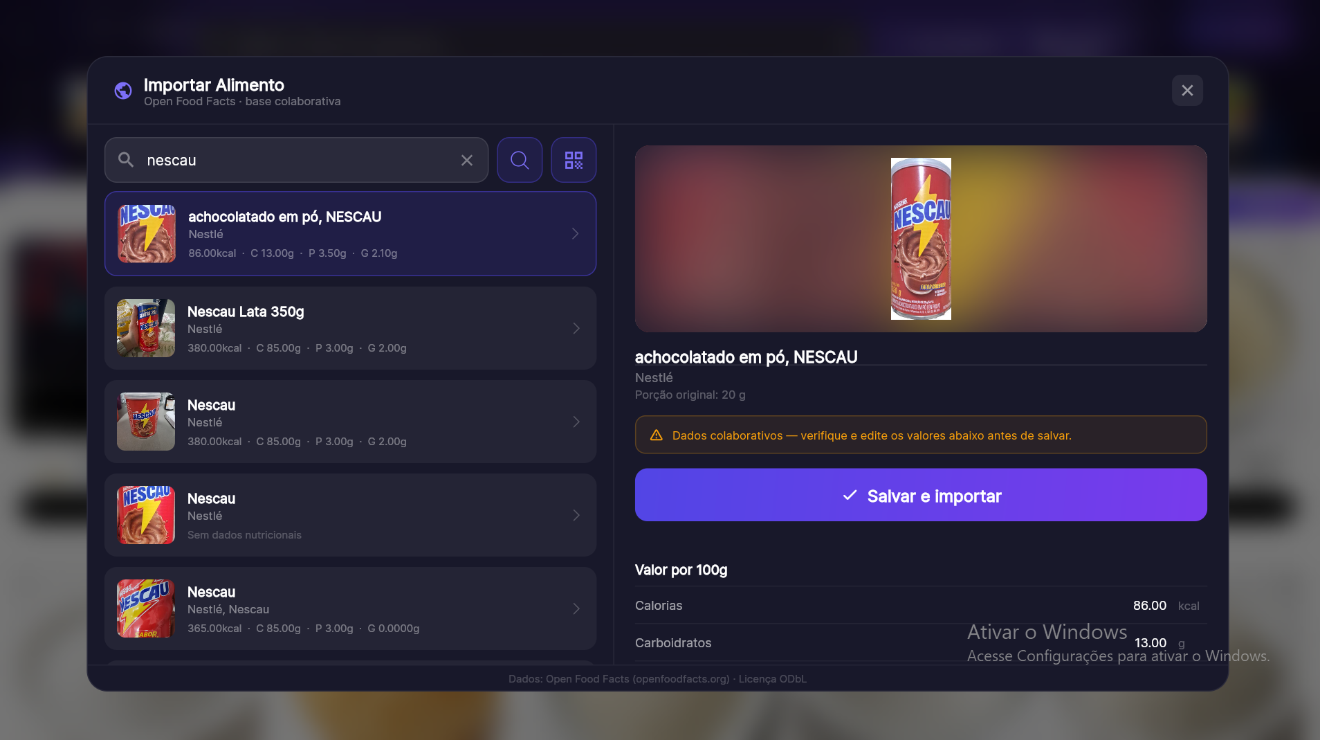Click thumbnail of the 365.00kcal Nescau result
The image size is (1320, 740).
(x=146, y=608)
